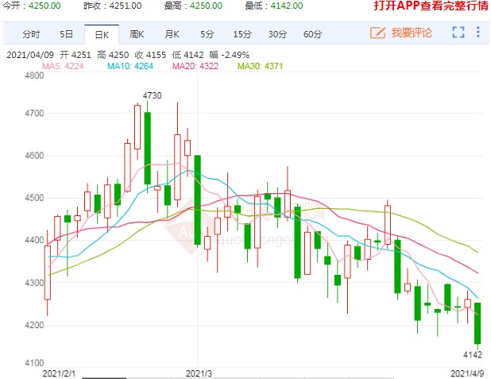
Task: Select the 周K tab
Action: [x=137, y=34]
